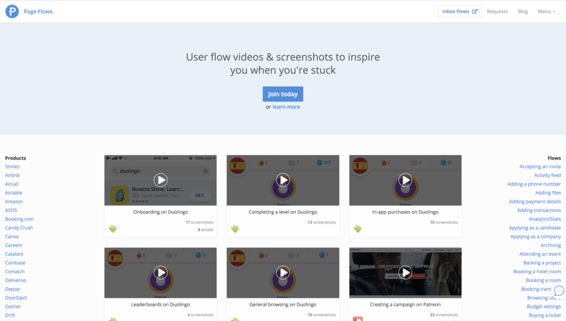
Task: Open the ASOS product
Action: [11, 210]
